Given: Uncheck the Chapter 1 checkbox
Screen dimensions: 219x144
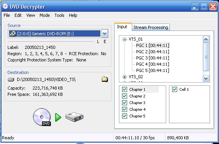Looking at the screenshot, I should (124, 89).
